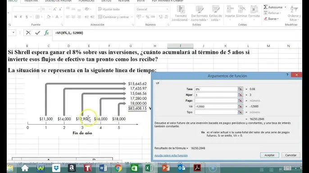The width and height of the screenshot is (309, 173).
Task: Select the column M header
Action: coord(268,46)
